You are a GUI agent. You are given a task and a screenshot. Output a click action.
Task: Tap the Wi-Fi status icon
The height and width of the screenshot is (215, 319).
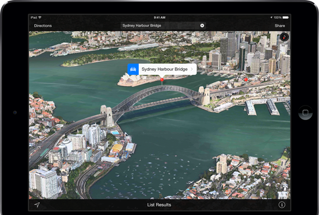40,17
